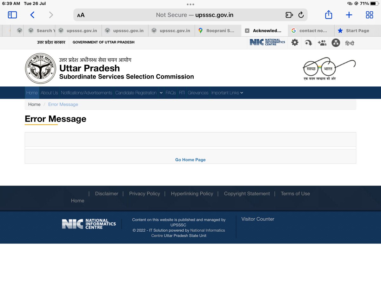Click the Swachh Bharat spectacles logo
This screenshot has height=286, width=381.
pyautogui.click(x=329, y=69)
